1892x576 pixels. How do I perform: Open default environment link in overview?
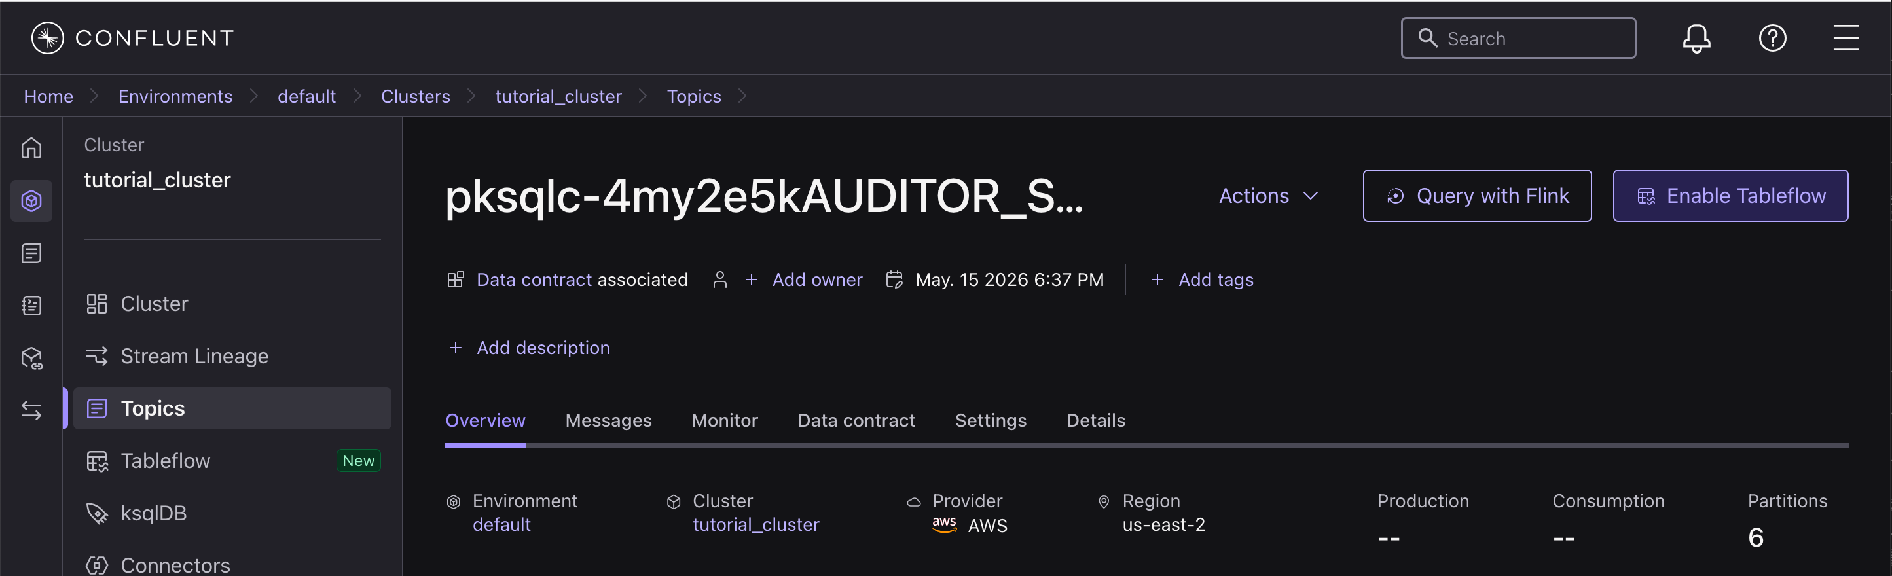pos(501,524)
